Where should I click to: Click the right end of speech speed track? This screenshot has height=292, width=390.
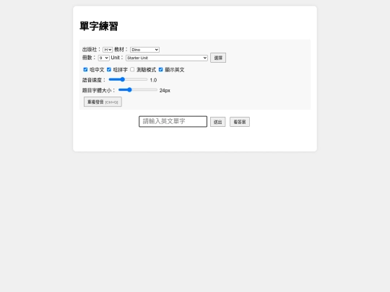(x=146, y=79)
